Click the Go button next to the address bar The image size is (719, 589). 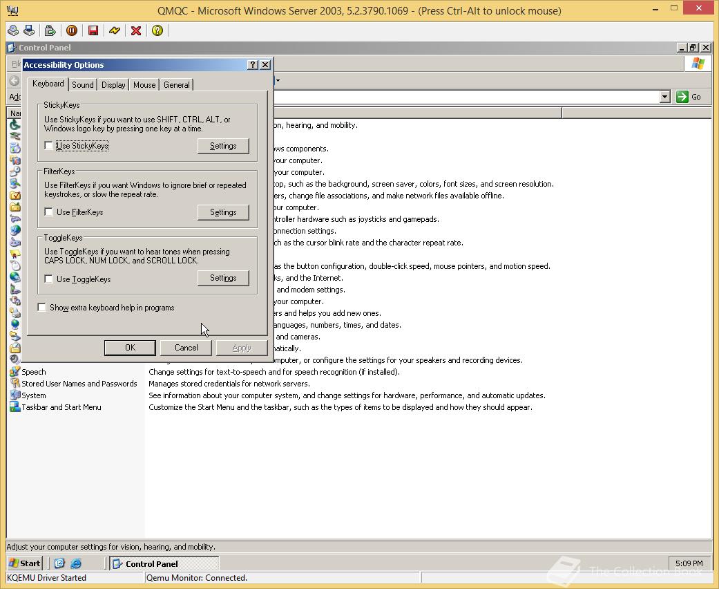[689, 97]
